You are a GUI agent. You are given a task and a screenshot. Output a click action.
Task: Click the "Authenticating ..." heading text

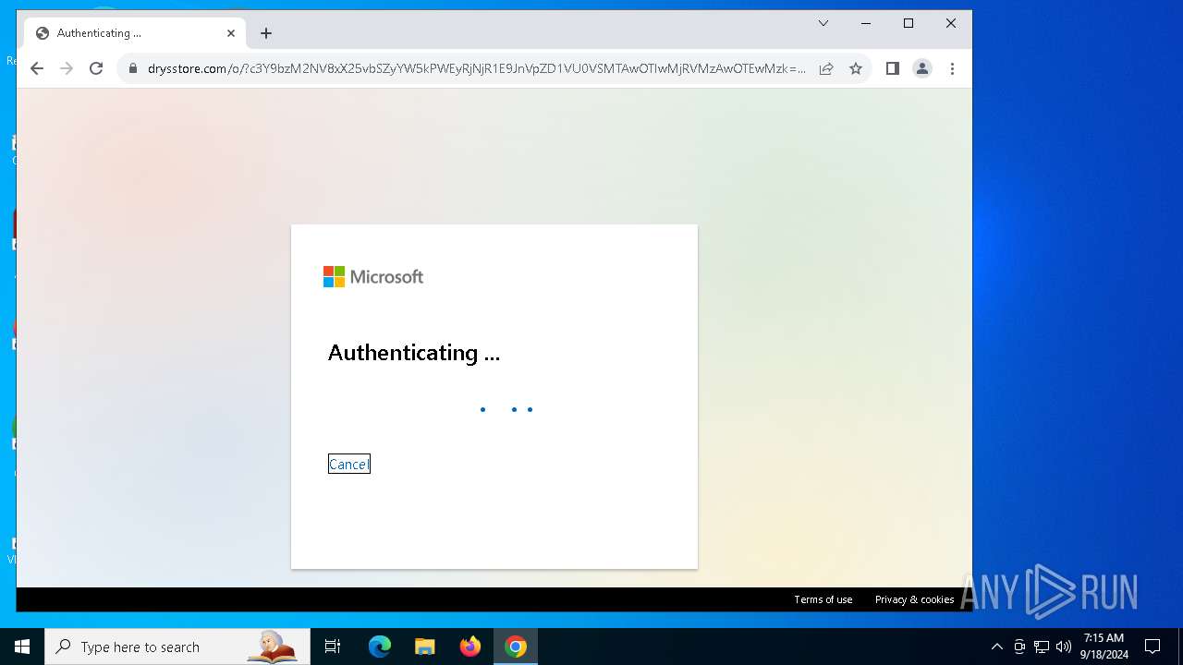click(x=414, y=353)
